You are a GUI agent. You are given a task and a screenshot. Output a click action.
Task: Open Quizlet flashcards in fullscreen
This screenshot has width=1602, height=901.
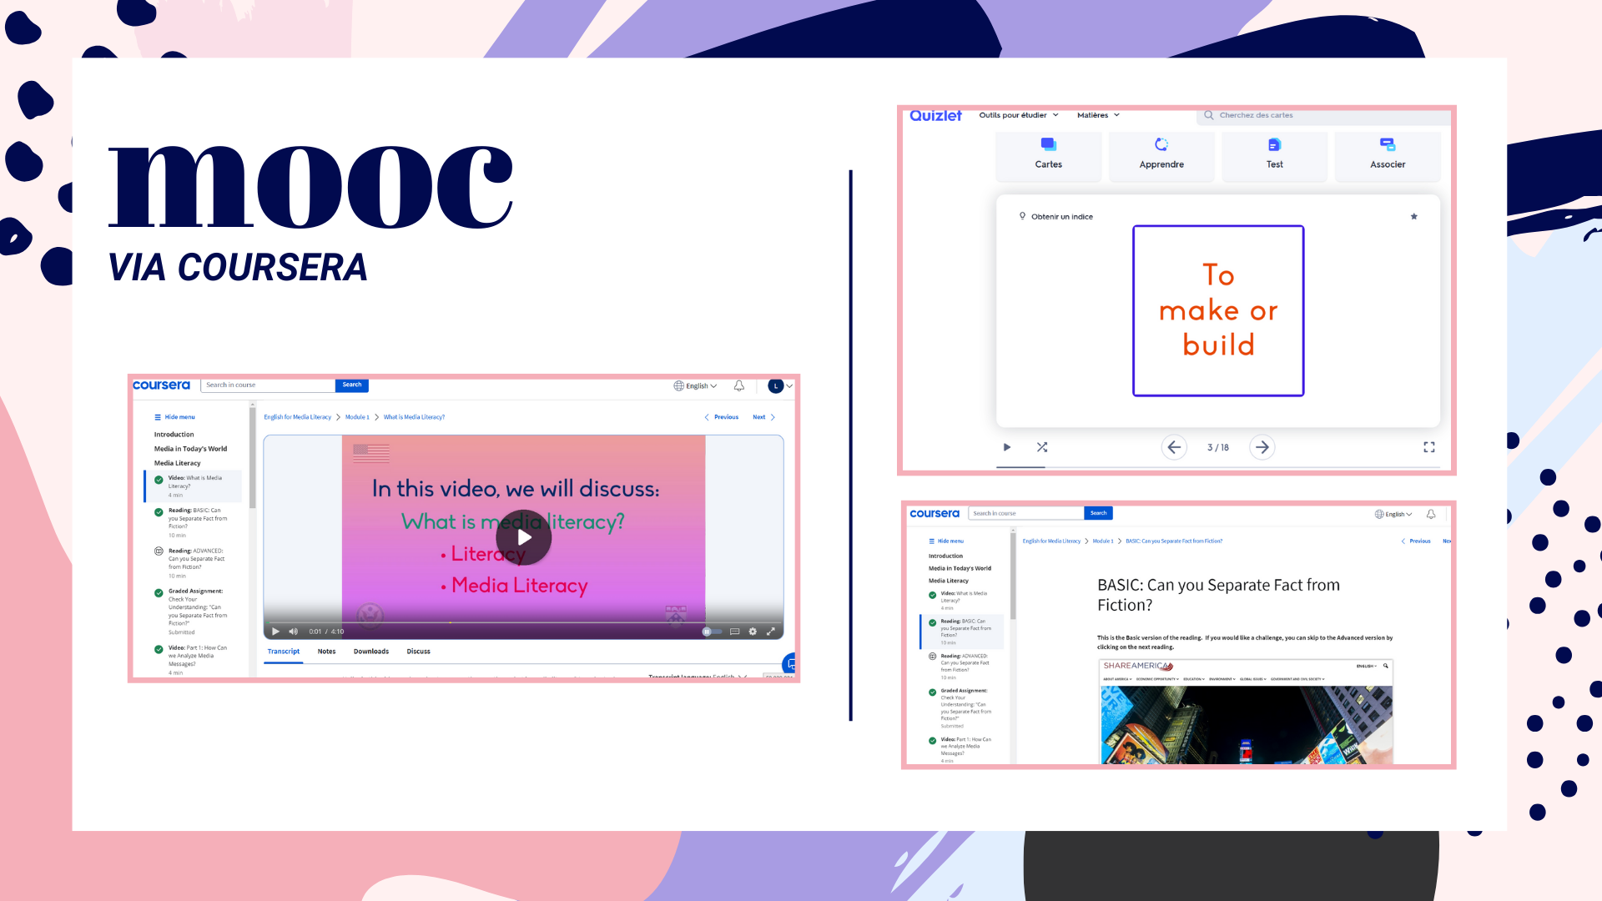[1428, 447]
